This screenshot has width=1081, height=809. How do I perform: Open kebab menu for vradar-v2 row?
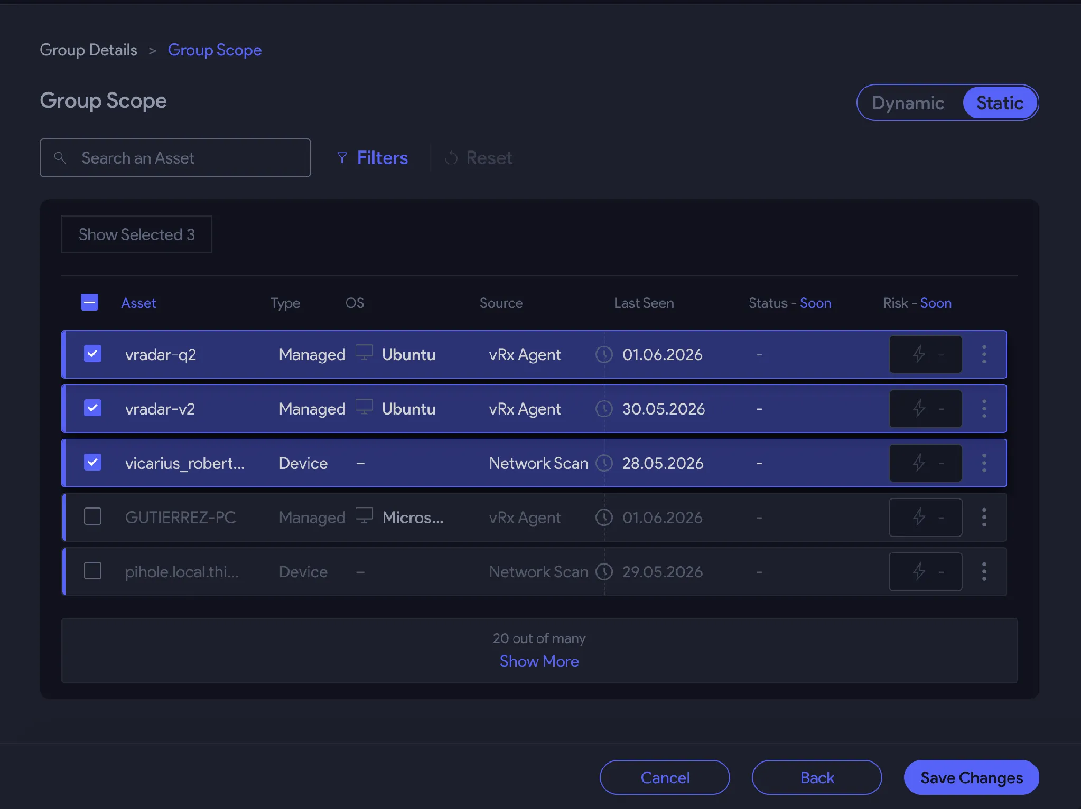984,409
